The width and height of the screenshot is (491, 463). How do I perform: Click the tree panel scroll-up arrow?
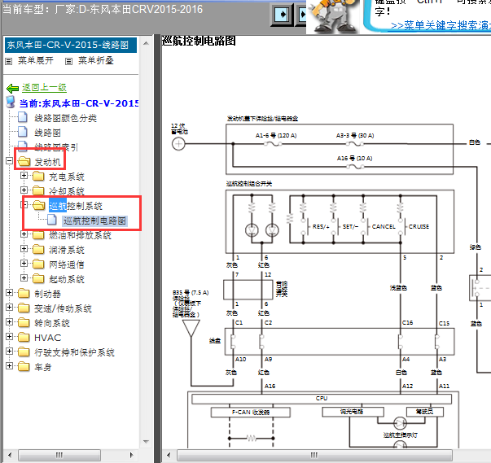(146, 43)
